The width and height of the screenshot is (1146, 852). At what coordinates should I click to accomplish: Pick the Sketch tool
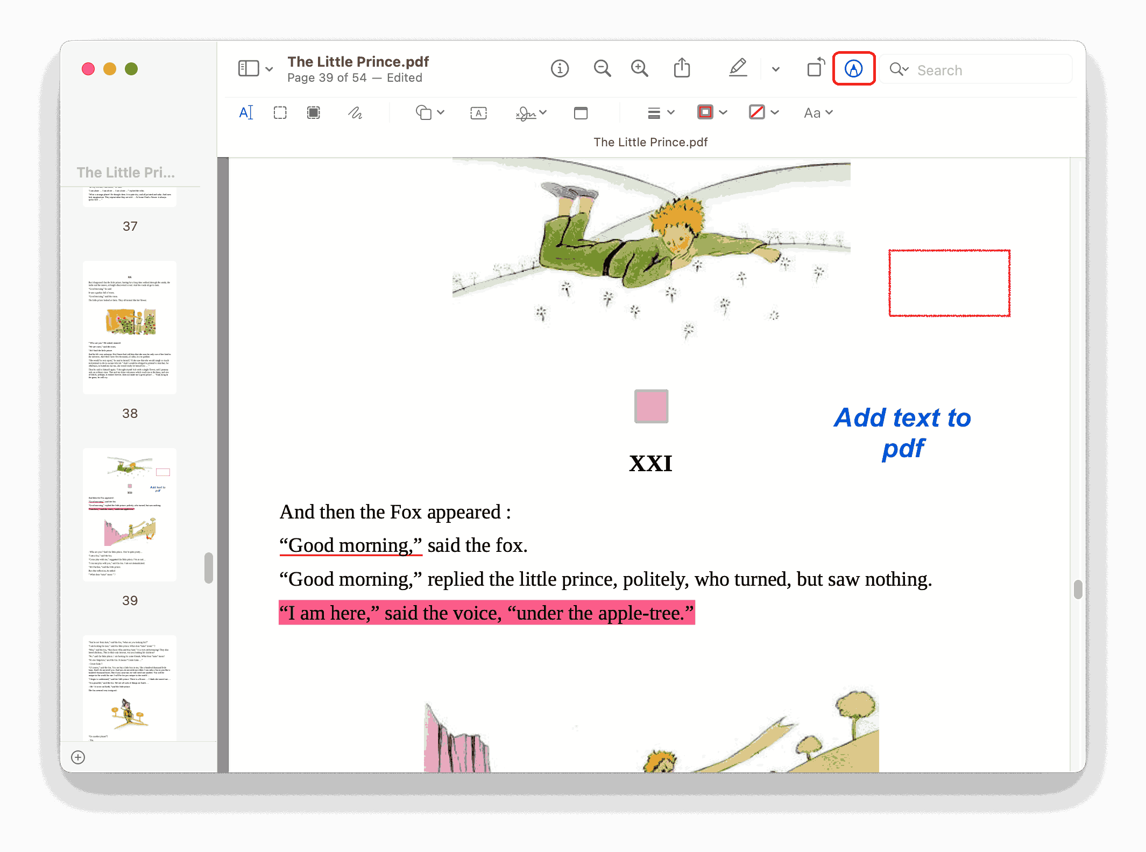point(355,112)
